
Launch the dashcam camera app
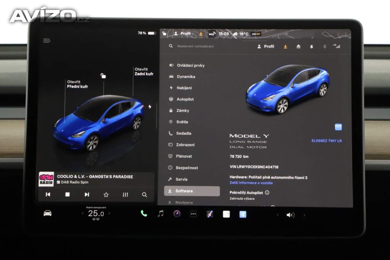pos(177,213)
